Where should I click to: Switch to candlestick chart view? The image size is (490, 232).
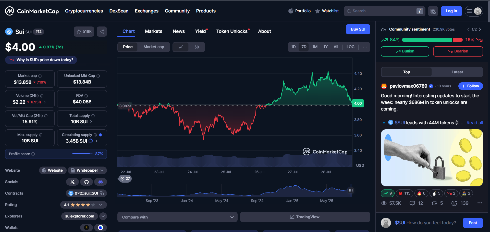(x=197, y=47)
